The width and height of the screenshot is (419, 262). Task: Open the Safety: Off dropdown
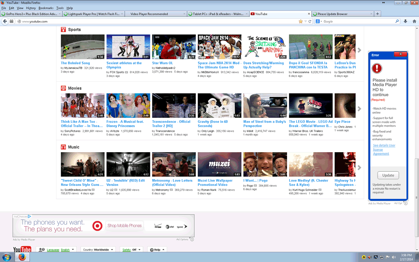coord(131,250)
